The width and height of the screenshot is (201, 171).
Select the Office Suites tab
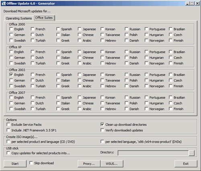pos(44,18)
